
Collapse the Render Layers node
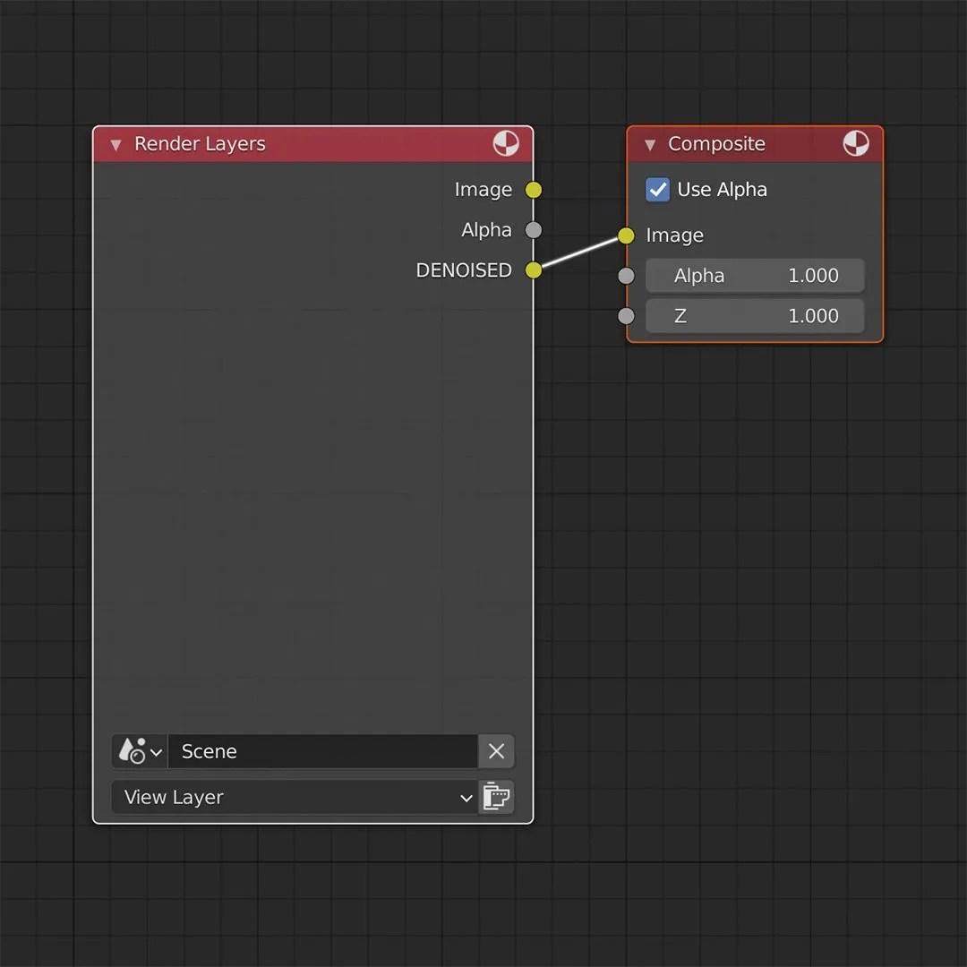coord(115,144)
